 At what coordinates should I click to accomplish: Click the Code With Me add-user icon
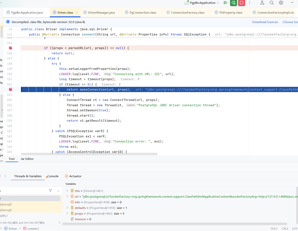(x=262, y=3)
